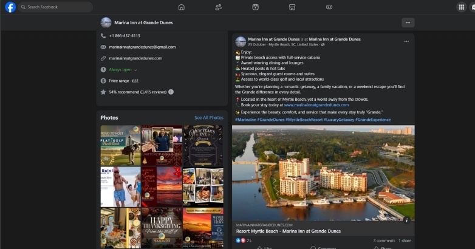The height and width of the screenshot is (249, 475).
Task: Open the buffet table photo thumbnail
Action: [120, 228]
